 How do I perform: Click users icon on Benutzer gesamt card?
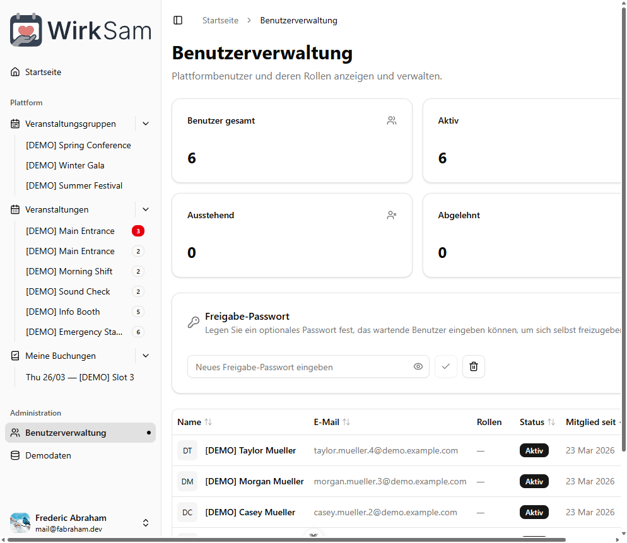click(392, 120)
